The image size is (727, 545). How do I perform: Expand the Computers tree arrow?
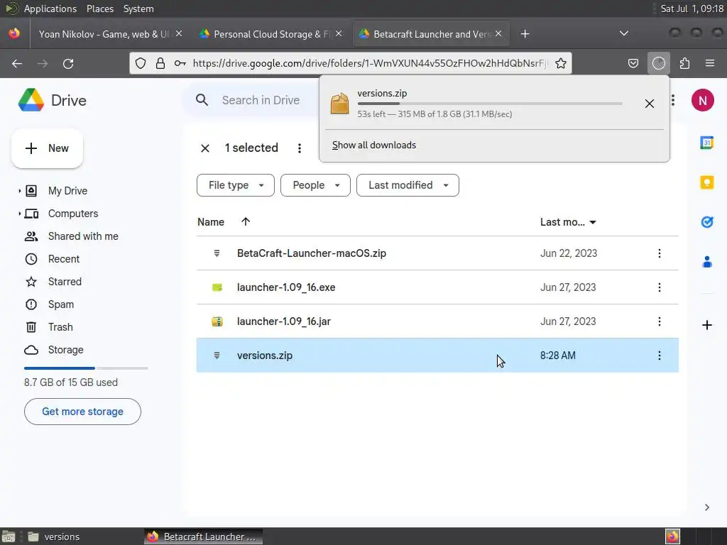point(19,214)
